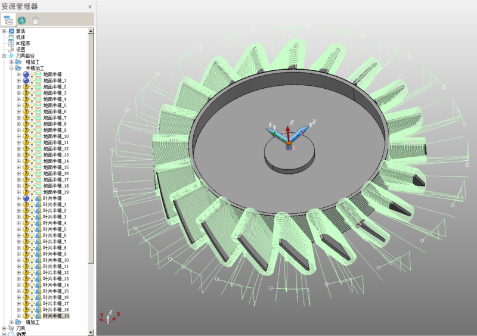Expand the 精加工 folder node
This screenshot has height=336, width=477.
click(11, 322)
